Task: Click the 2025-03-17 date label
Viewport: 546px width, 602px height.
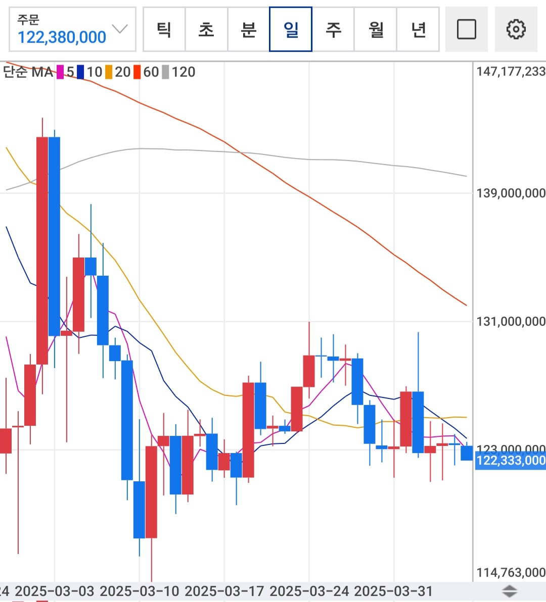Action: click(224, 591)
